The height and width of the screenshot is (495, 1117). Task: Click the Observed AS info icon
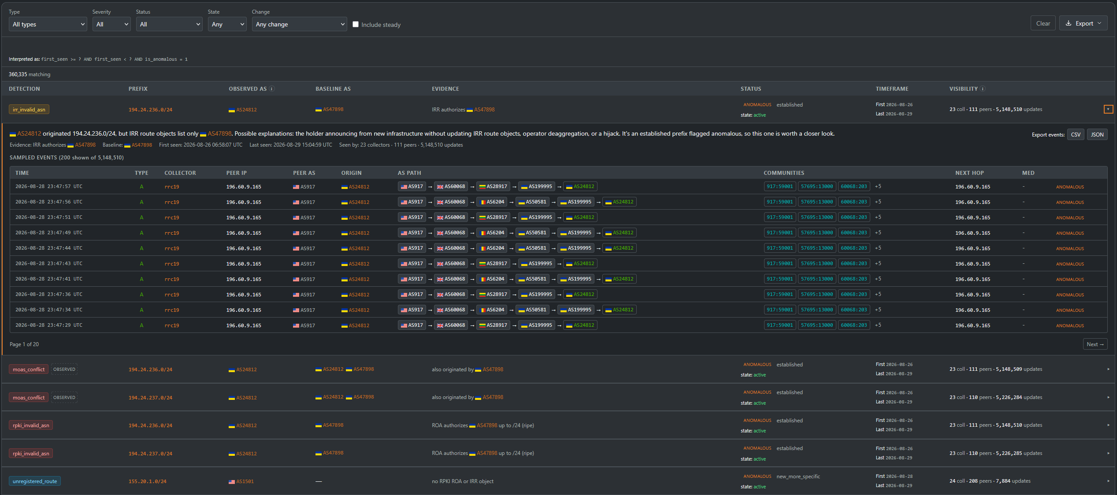(272, 89)
